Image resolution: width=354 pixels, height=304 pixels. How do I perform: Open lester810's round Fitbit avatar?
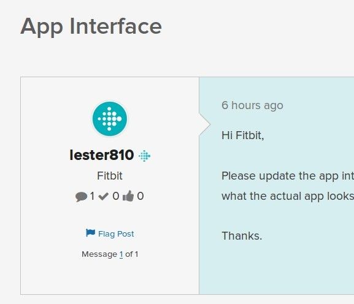[110, 119]
